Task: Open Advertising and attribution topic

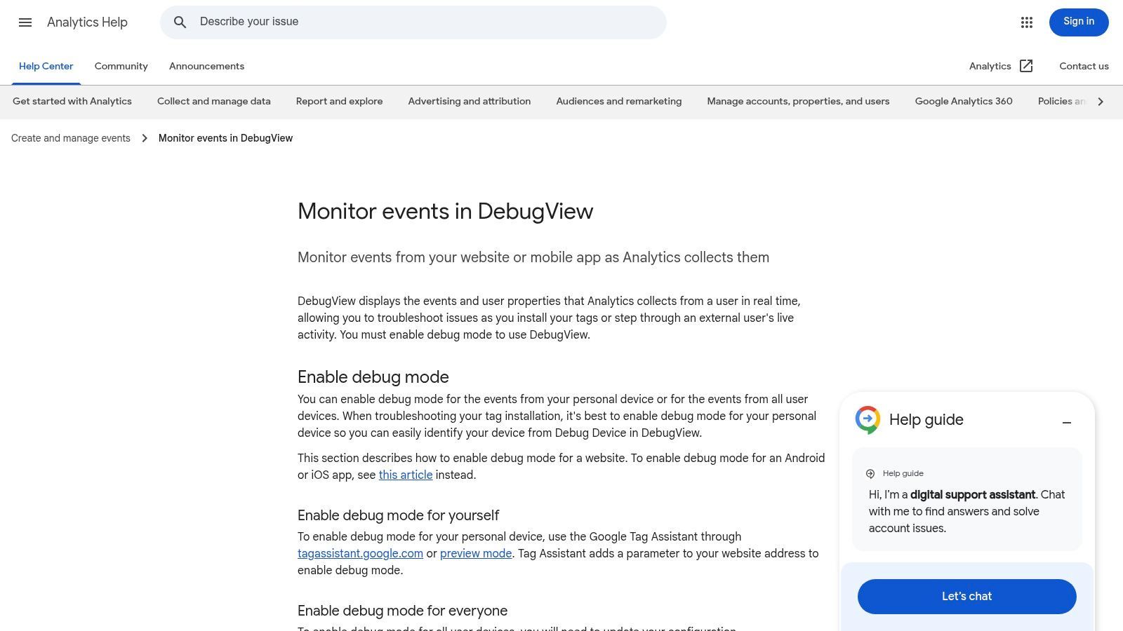Action: click(x=470, y=101)
